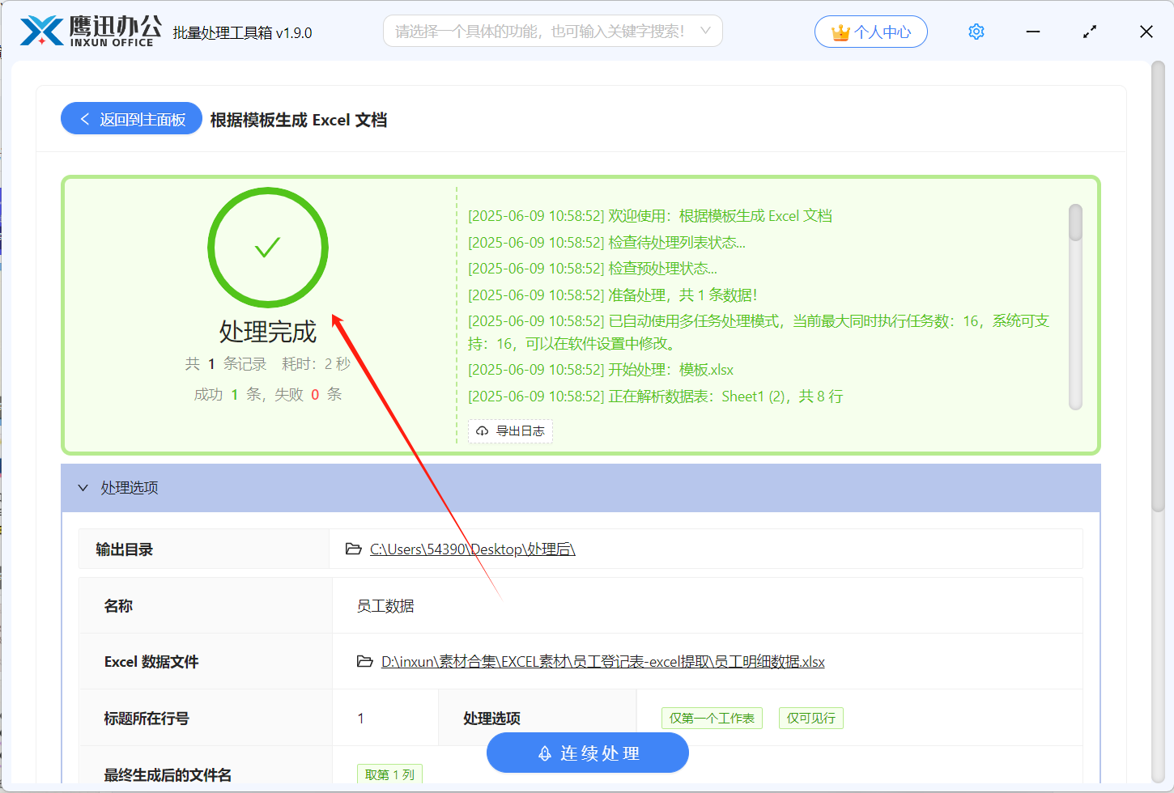This screenshot has width=1174, height=793.
Task: Open the 员工明细数据.xlsx file path link
Action: tap(602, 662)
